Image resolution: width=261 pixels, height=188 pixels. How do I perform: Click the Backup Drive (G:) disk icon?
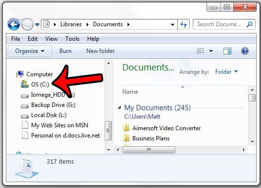click(25, 106)
